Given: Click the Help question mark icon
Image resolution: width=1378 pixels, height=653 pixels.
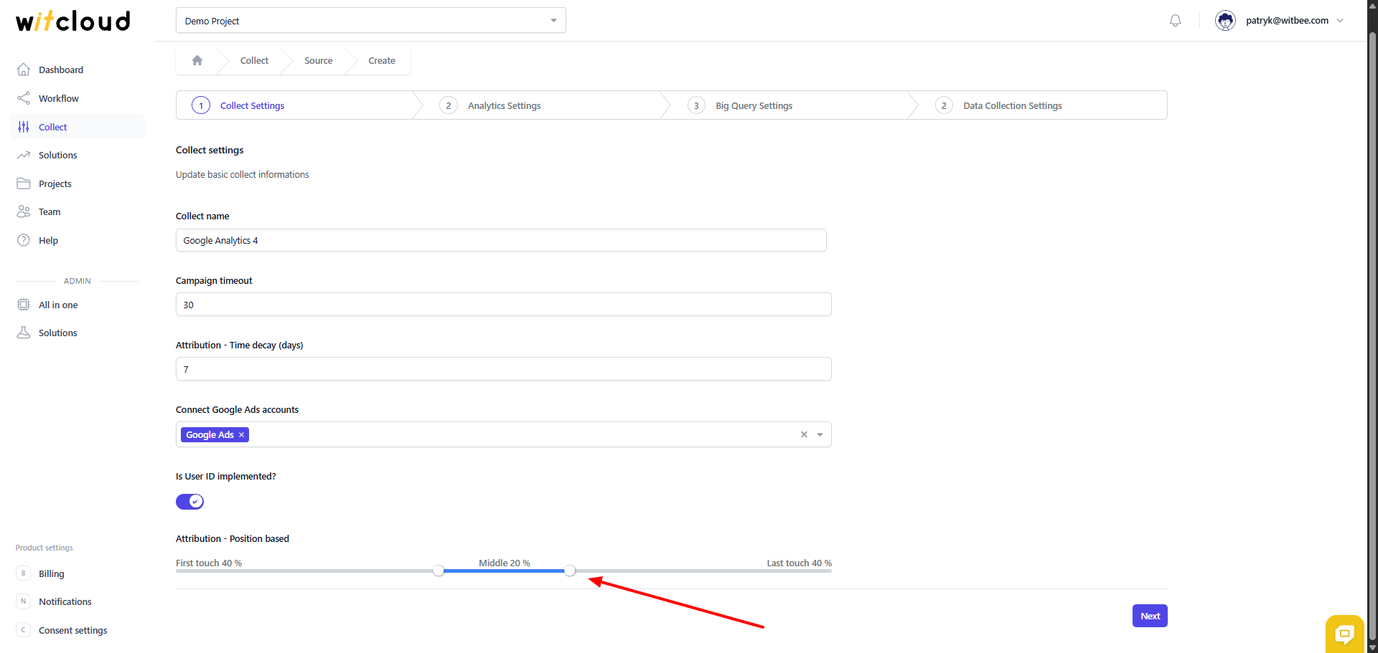Looking at the screenshot, I should coord(24,240).
